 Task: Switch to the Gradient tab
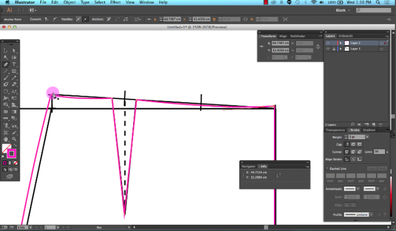369,130
